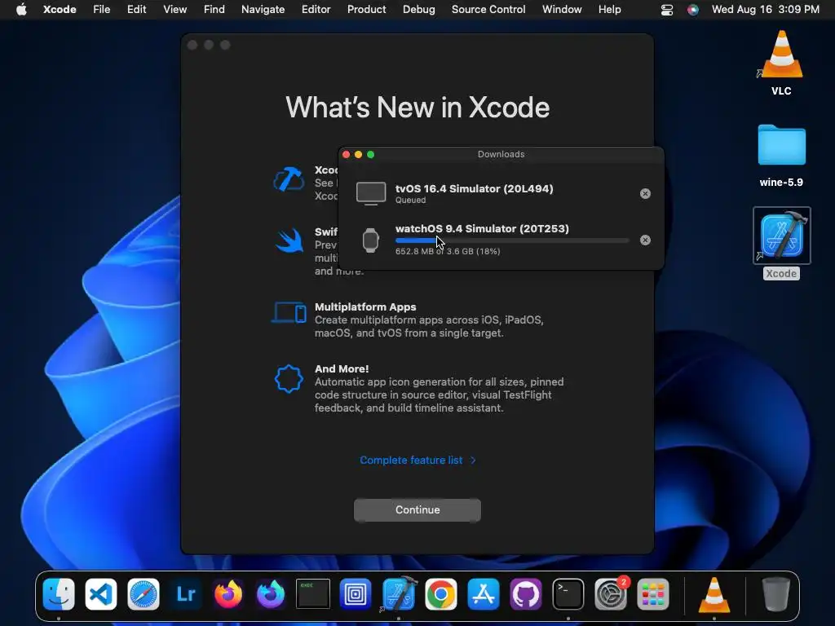Click the Xcode Cloud hammer icon
Image resolution: width=835 pixels, height=626 pixels.
coord(289,179)
